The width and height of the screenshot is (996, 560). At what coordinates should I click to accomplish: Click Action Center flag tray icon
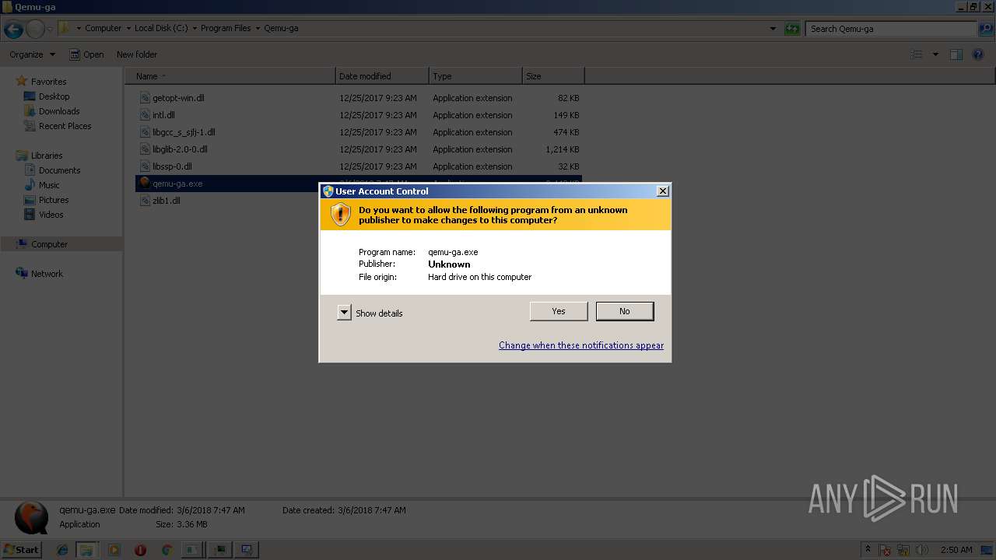(886, 550)
